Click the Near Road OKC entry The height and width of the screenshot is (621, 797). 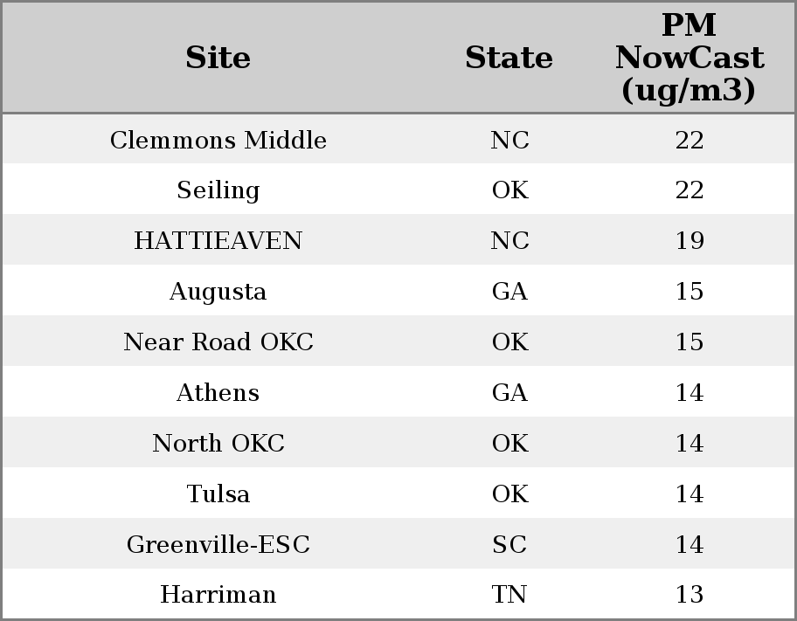[x=218, y=342]
